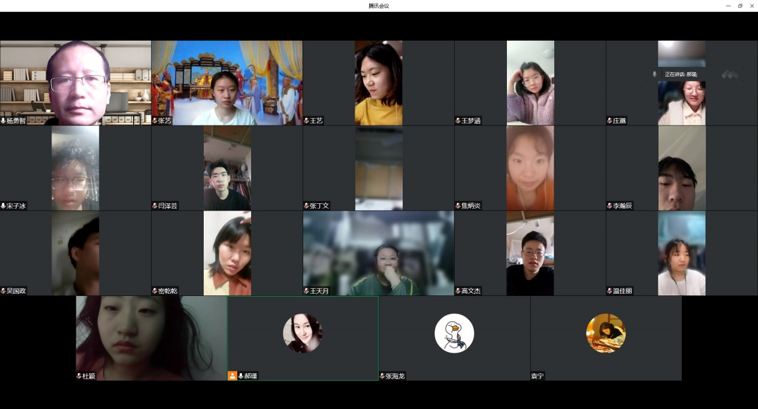758x409 pixels.
Task: Select 张艺's video with the opera background
Action: point(227,83)
